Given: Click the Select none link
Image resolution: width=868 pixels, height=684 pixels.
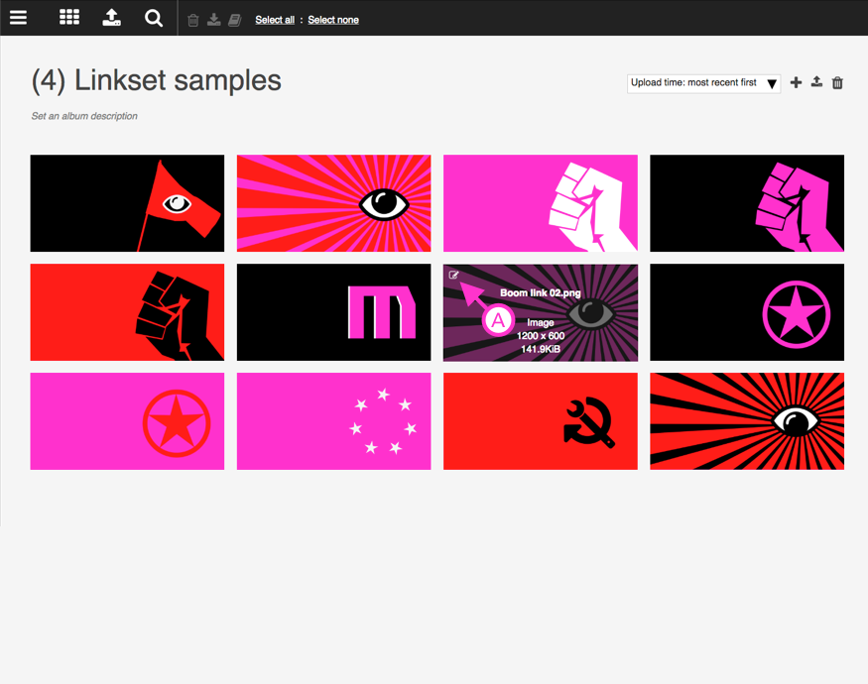Looking at the screenshot, I should coord(333,20).
